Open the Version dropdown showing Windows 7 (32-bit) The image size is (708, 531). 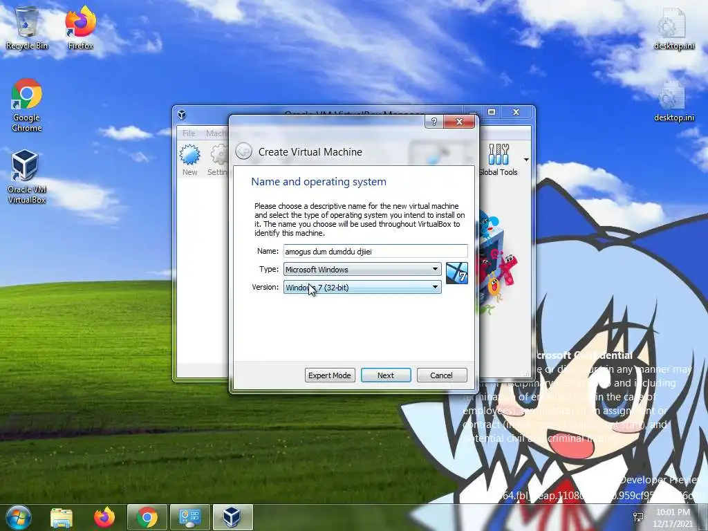(x=362, y=287)
